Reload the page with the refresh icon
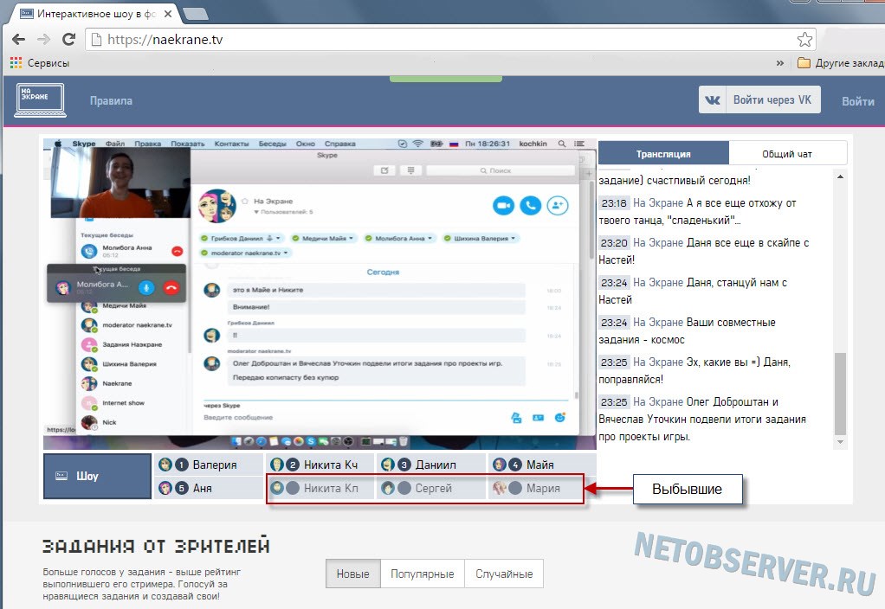 pos(69,39)
